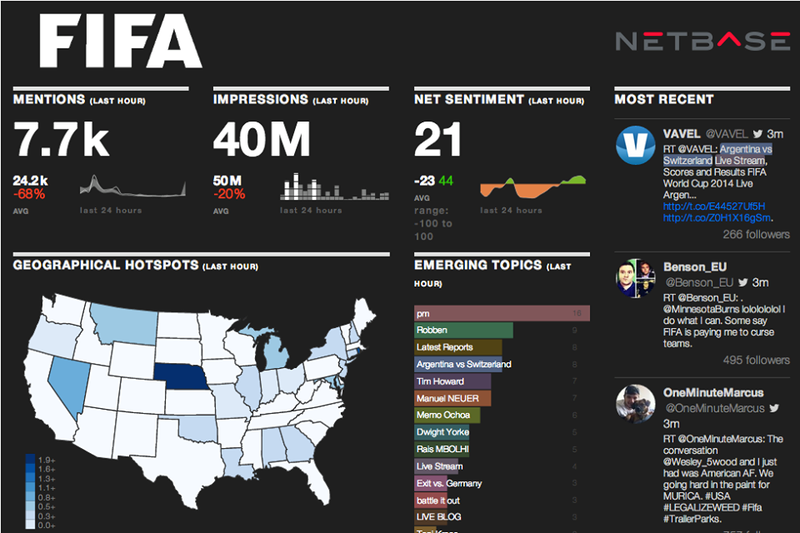Click the Twitter bird icon beside @OneMinuteMarcus
This screenshot has width=800, height=533.
(774, 408)
